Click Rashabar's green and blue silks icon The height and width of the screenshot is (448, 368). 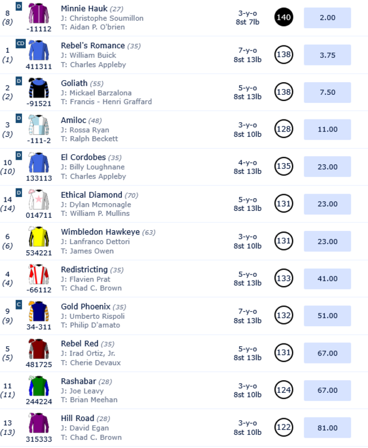tap(39, 387)
